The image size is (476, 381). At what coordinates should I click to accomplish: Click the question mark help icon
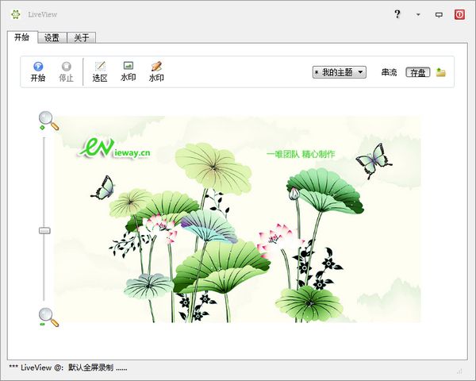point(397,14)
